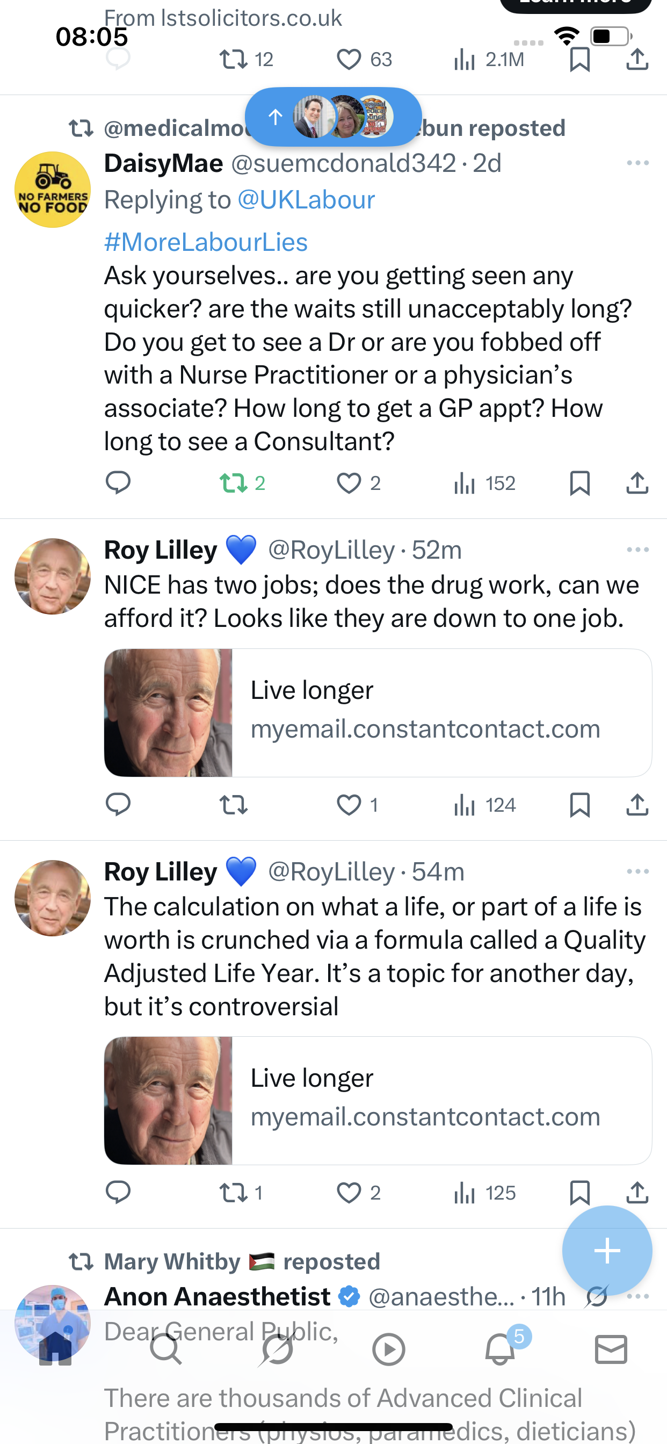Like DaisyMae's tweet
The width and height of the screenshot is (667, 1444).
point(349,483)
